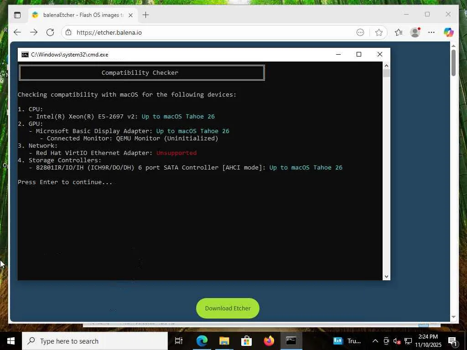The image size is (467, 350).
Task: Open Microsoft Store from the taskbar
Action: click(x=246, y=341)
